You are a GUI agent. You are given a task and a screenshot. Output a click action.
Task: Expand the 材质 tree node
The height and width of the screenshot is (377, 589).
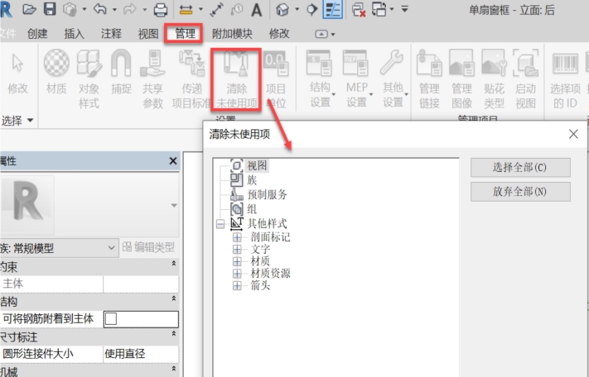[237, 261]
